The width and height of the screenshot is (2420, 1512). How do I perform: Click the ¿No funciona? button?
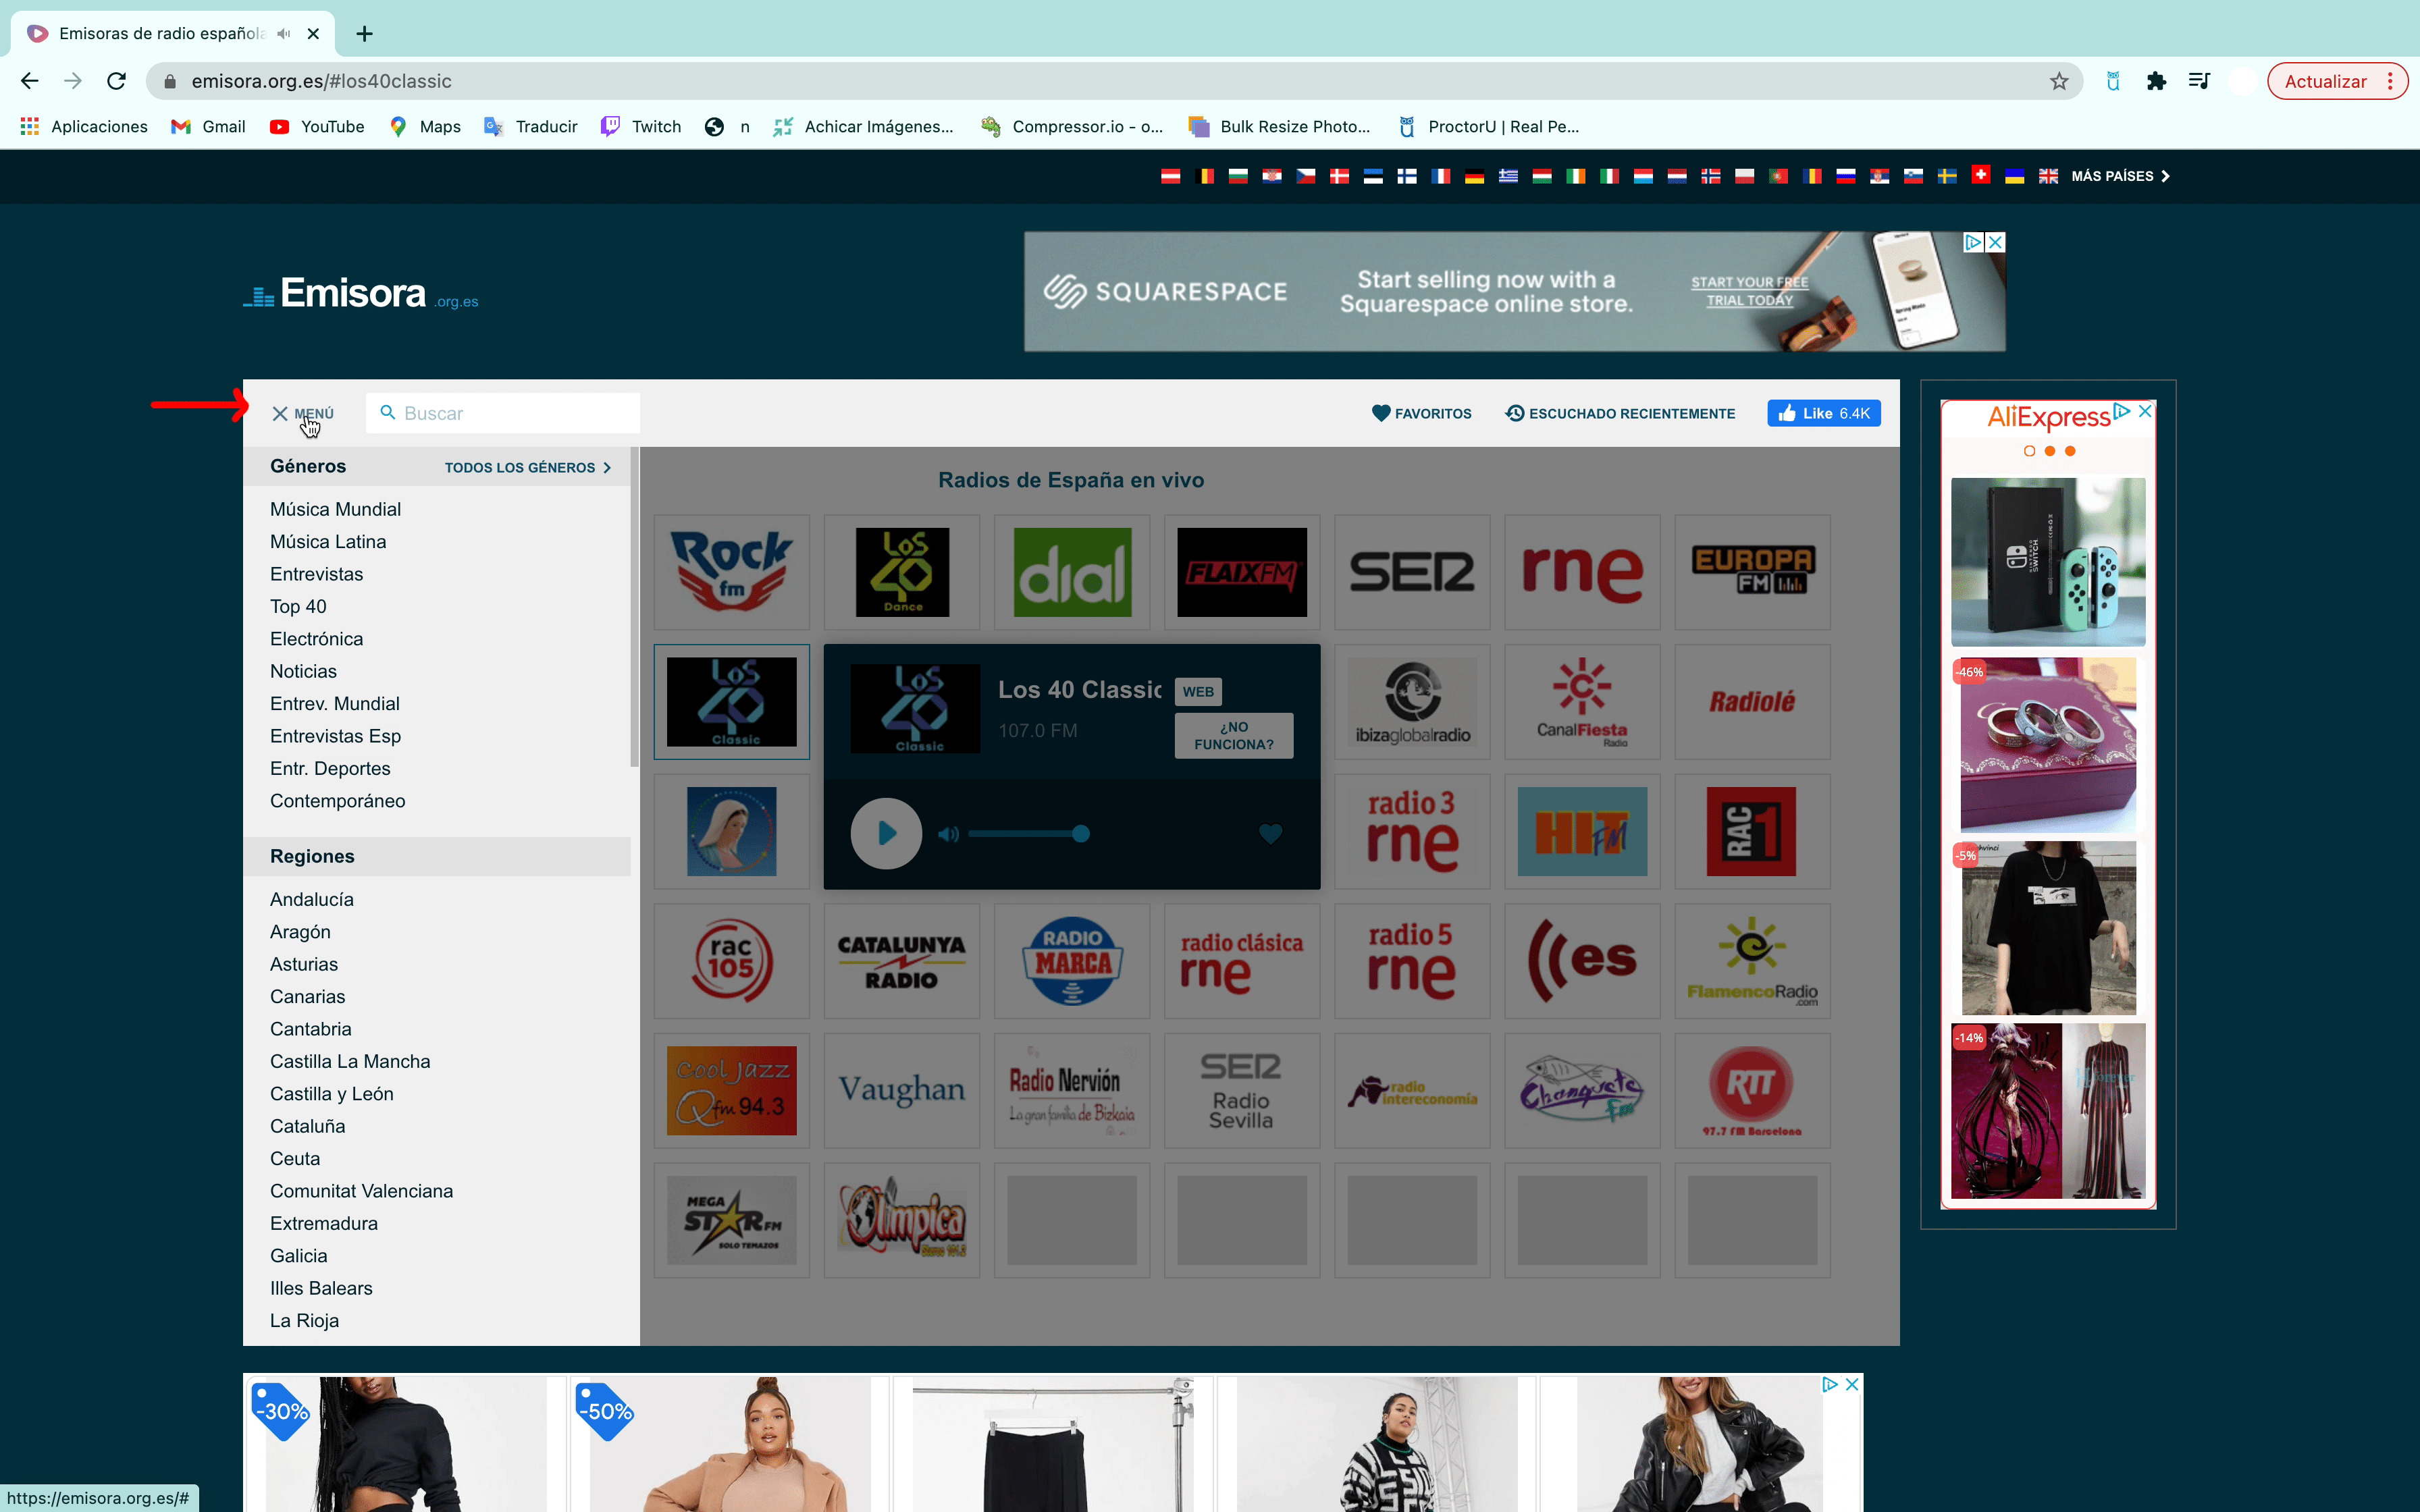1233,736
